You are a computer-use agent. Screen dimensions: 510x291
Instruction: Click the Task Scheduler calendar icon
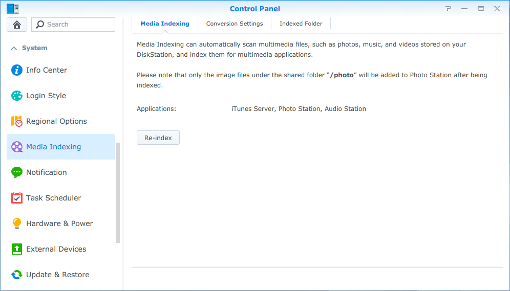tap(17, 198)
